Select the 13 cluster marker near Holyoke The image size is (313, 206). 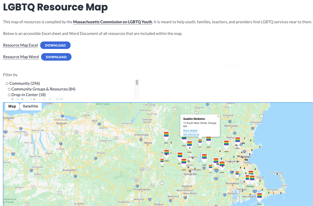click(x=189, y=161)
